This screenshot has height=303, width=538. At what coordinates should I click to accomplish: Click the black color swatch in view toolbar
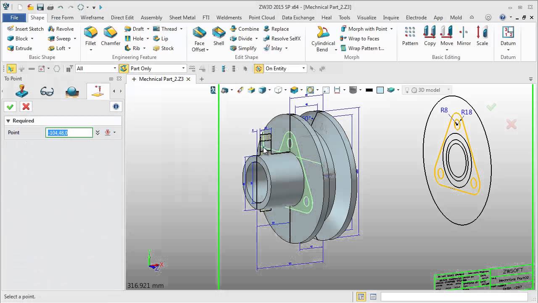pos(369,90)
